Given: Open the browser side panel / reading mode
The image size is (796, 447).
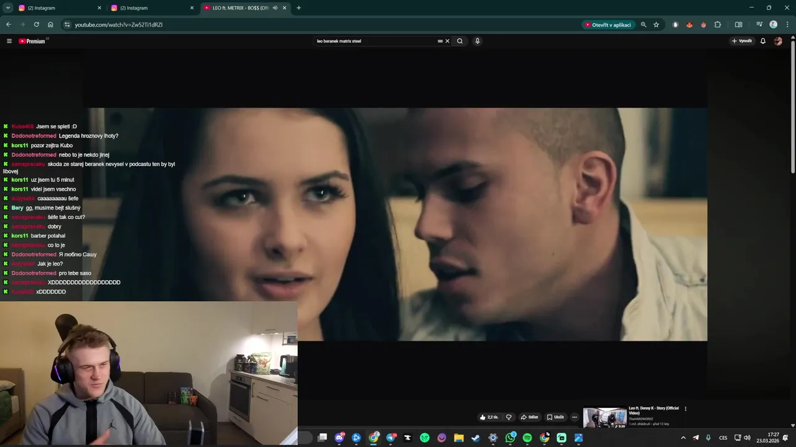Looking at the screenshot, I should pyautogui.click(x=738, y=25).
